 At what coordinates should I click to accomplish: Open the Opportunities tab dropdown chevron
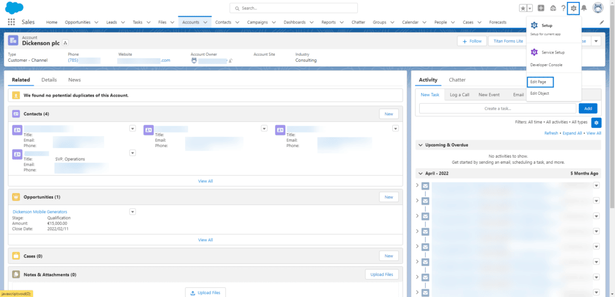point(97,22)
